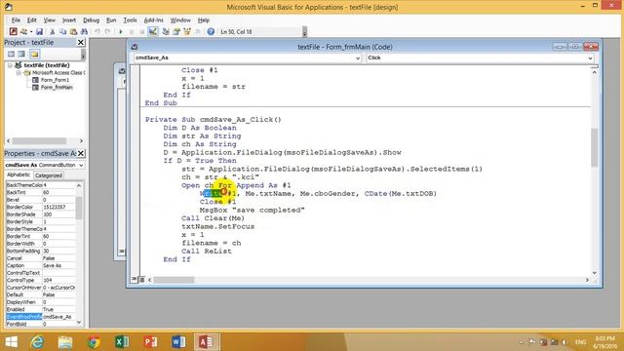The width and height of the screenshot is (624, 351).
Task: Click the Break pause icon
Action: (x=132, y=31)
